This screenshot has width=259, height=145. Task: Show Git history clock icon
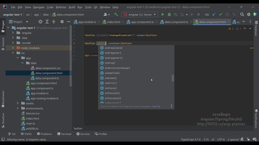(x=227, y=14)
